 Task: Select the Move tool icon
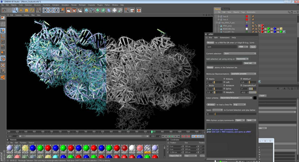21,10
